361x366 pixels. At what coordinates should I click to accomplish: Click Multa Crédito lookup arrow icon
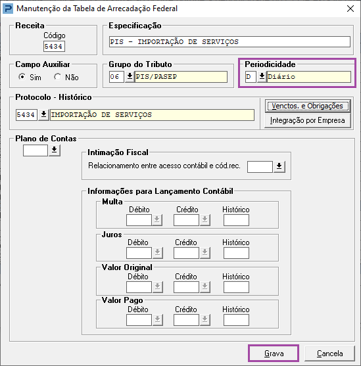pos(205,220)
